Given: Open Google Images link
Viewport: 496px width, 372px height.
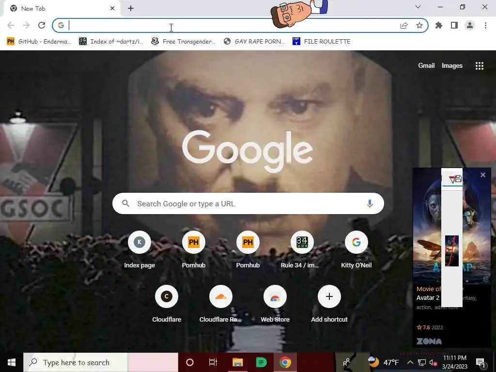Looking at the screenshot, I should (x=452, y=65).
